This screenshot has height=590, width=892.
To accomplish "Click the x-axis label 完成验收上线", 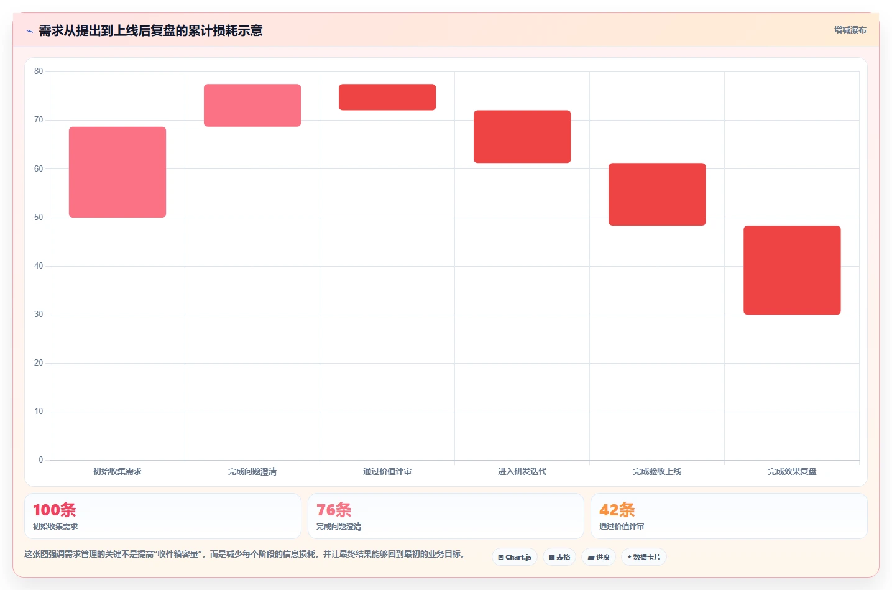I will (657, 471).
